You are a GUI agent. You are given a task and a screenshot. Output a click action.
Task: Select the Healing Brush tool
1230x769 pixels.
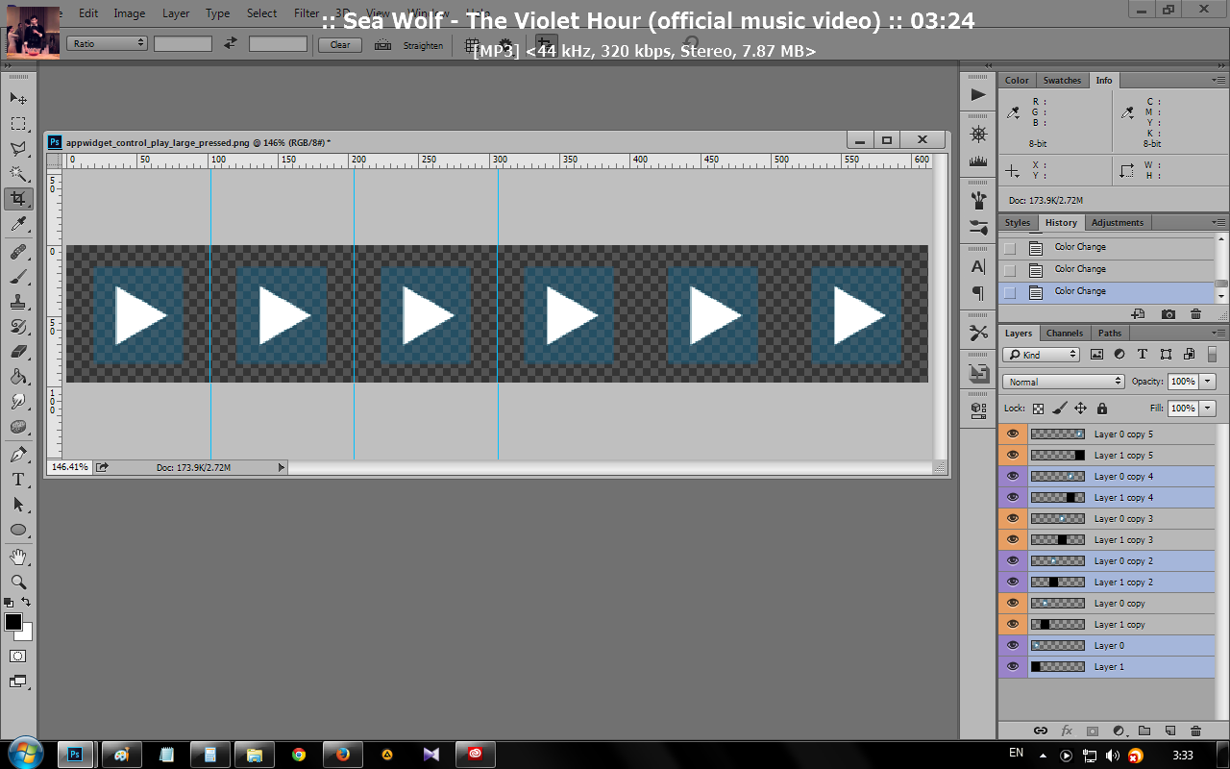[x=18, y=252]
